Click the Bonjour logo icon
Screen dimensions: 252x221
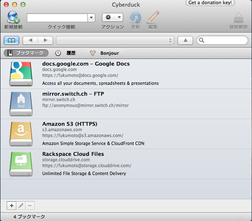[x=93, y=53]
